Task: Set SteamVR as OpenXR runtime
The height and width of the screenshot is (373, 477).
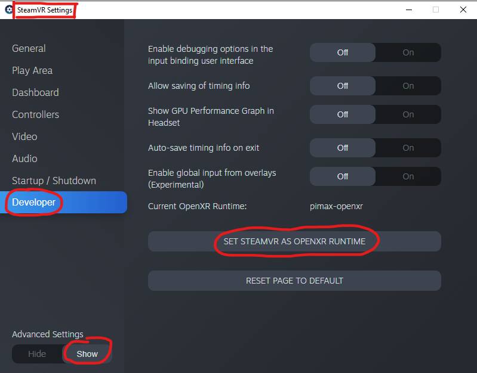Action: (294, 241)
